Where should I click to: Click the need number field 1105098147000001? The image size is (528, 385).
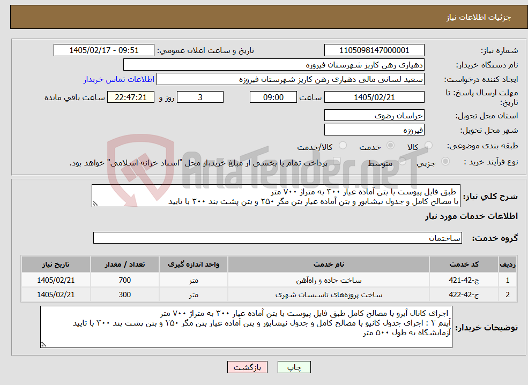[x=374, y=50]
